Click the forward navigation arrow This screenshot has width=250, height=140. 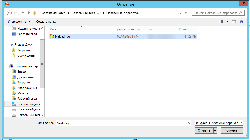tap(17, 13)
